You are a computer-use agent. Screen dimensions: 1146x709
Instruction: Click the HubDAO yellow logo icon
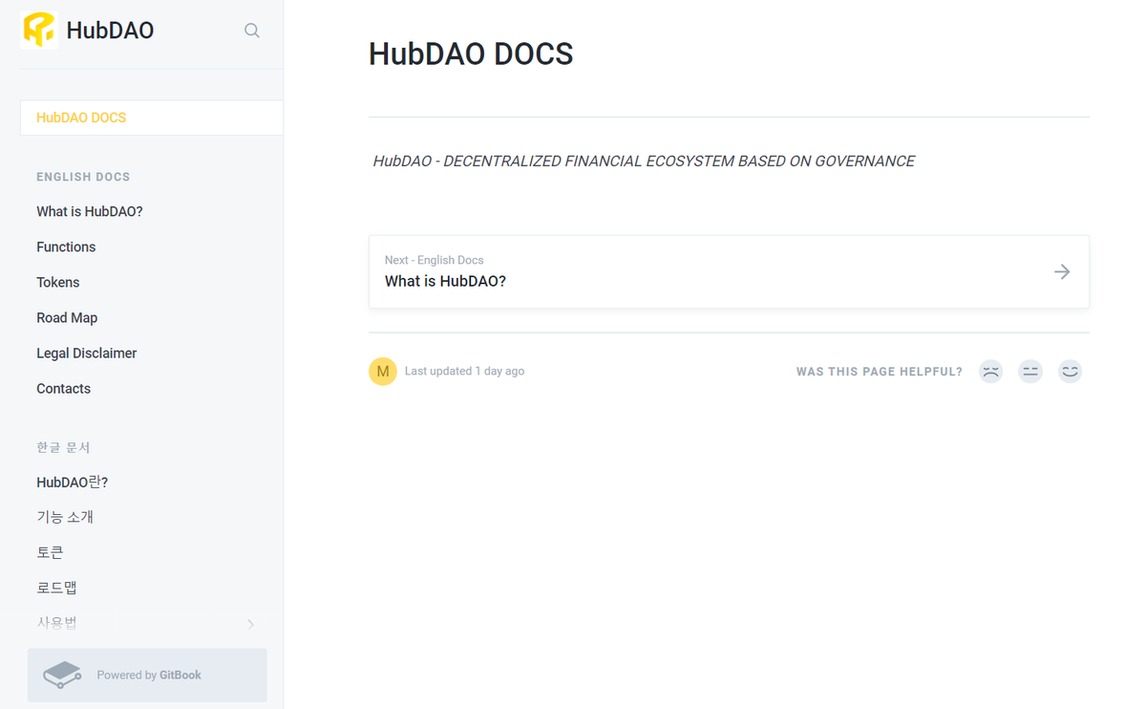[x=39, y=31]
